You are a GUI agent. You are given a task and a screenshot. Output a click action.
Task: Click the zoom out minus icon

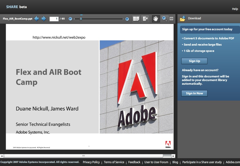point(70,19)
